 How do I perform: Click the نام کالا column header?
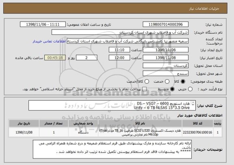pos(140,124)
